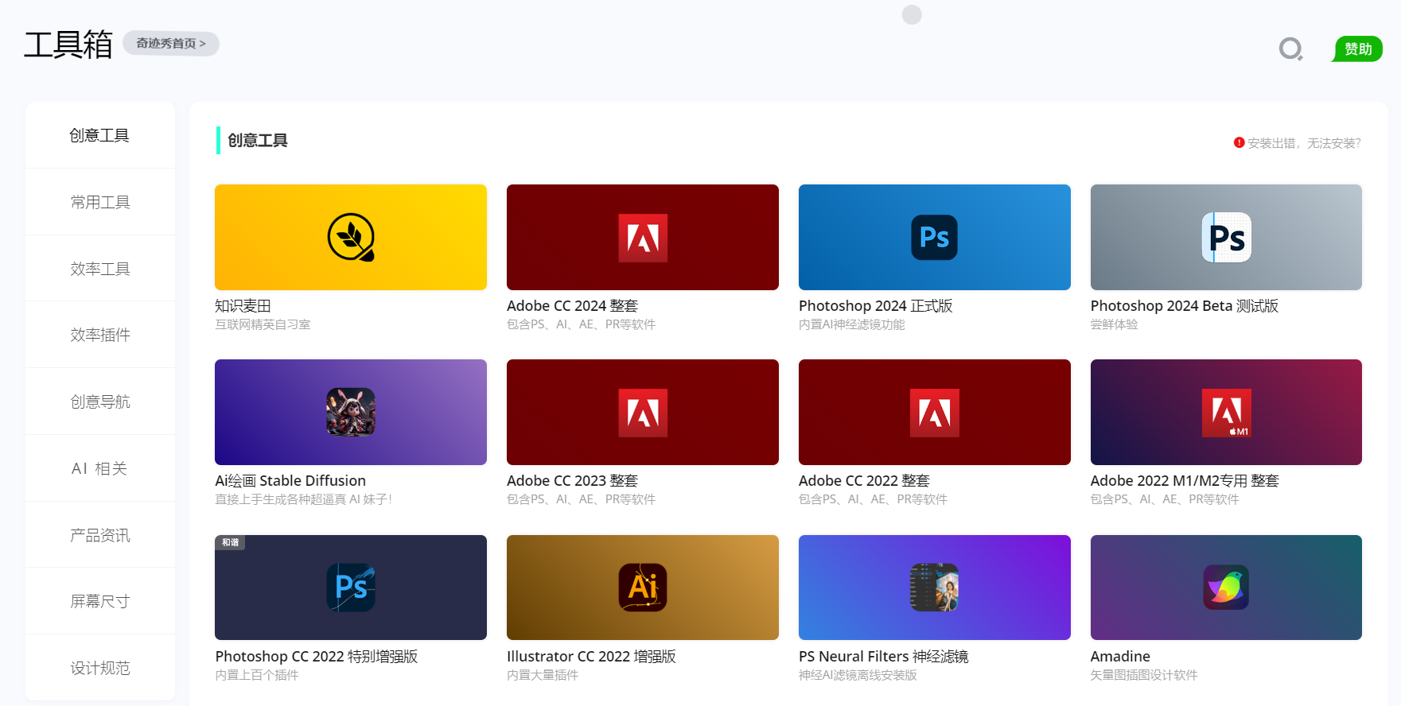Click the Illustrator CC 2022 Ai icon

point(643,588)
